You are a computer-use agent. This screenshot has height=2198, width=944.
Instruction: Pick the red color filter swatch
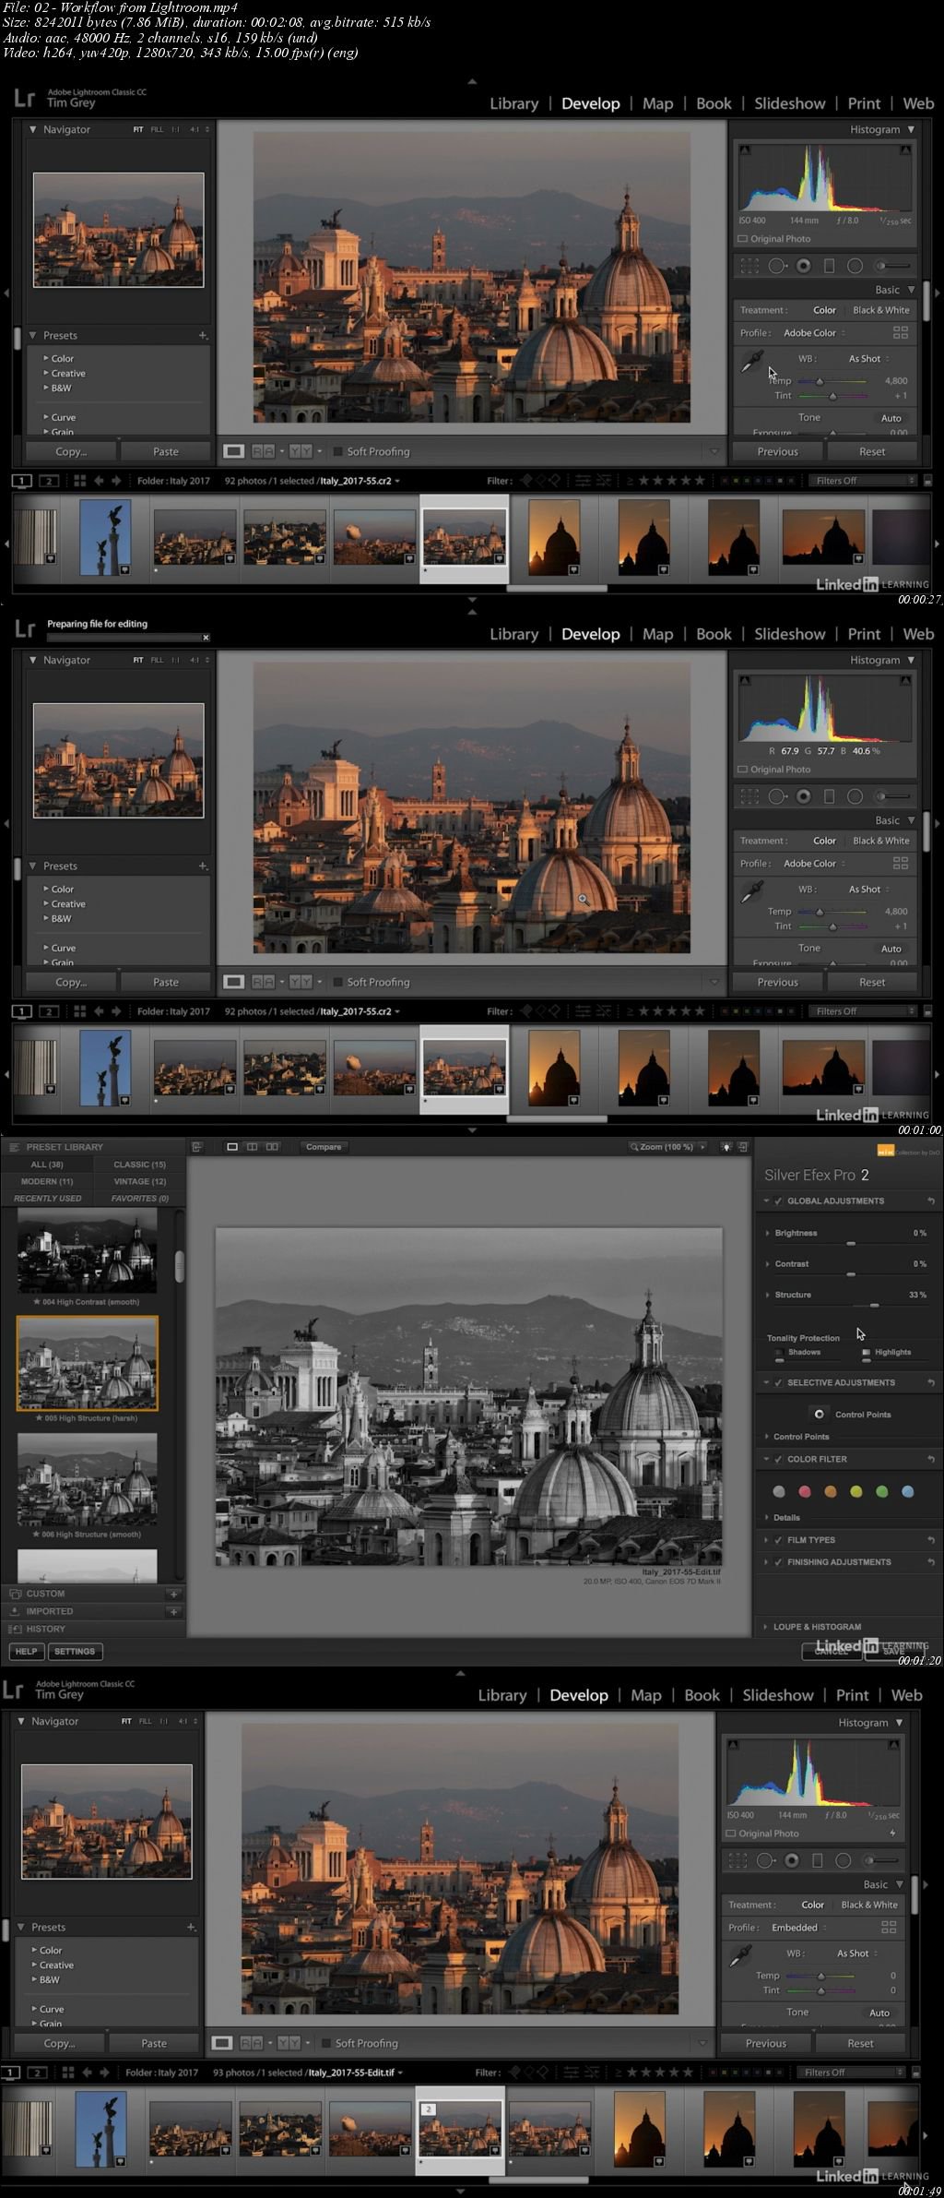click(805, 1492)
